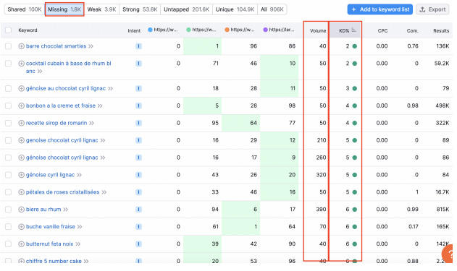Switch to the Weak 3.9K tab
The width and height of the screenshot is (457, 271).
pyautogui.click(x=101, y=9)
